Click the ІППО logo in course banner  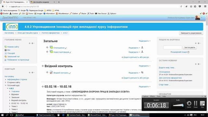point(12,27)
